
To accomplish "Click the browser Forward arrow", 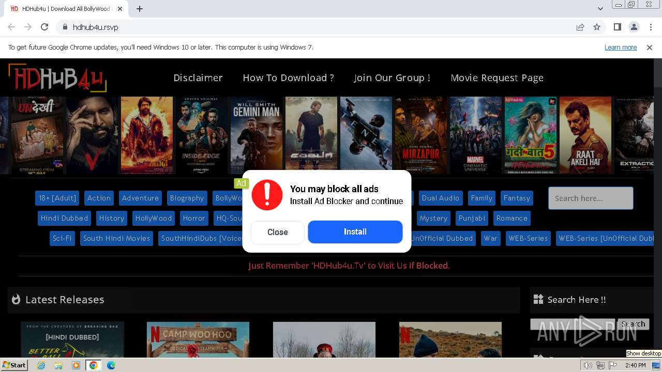I will 28,27.
